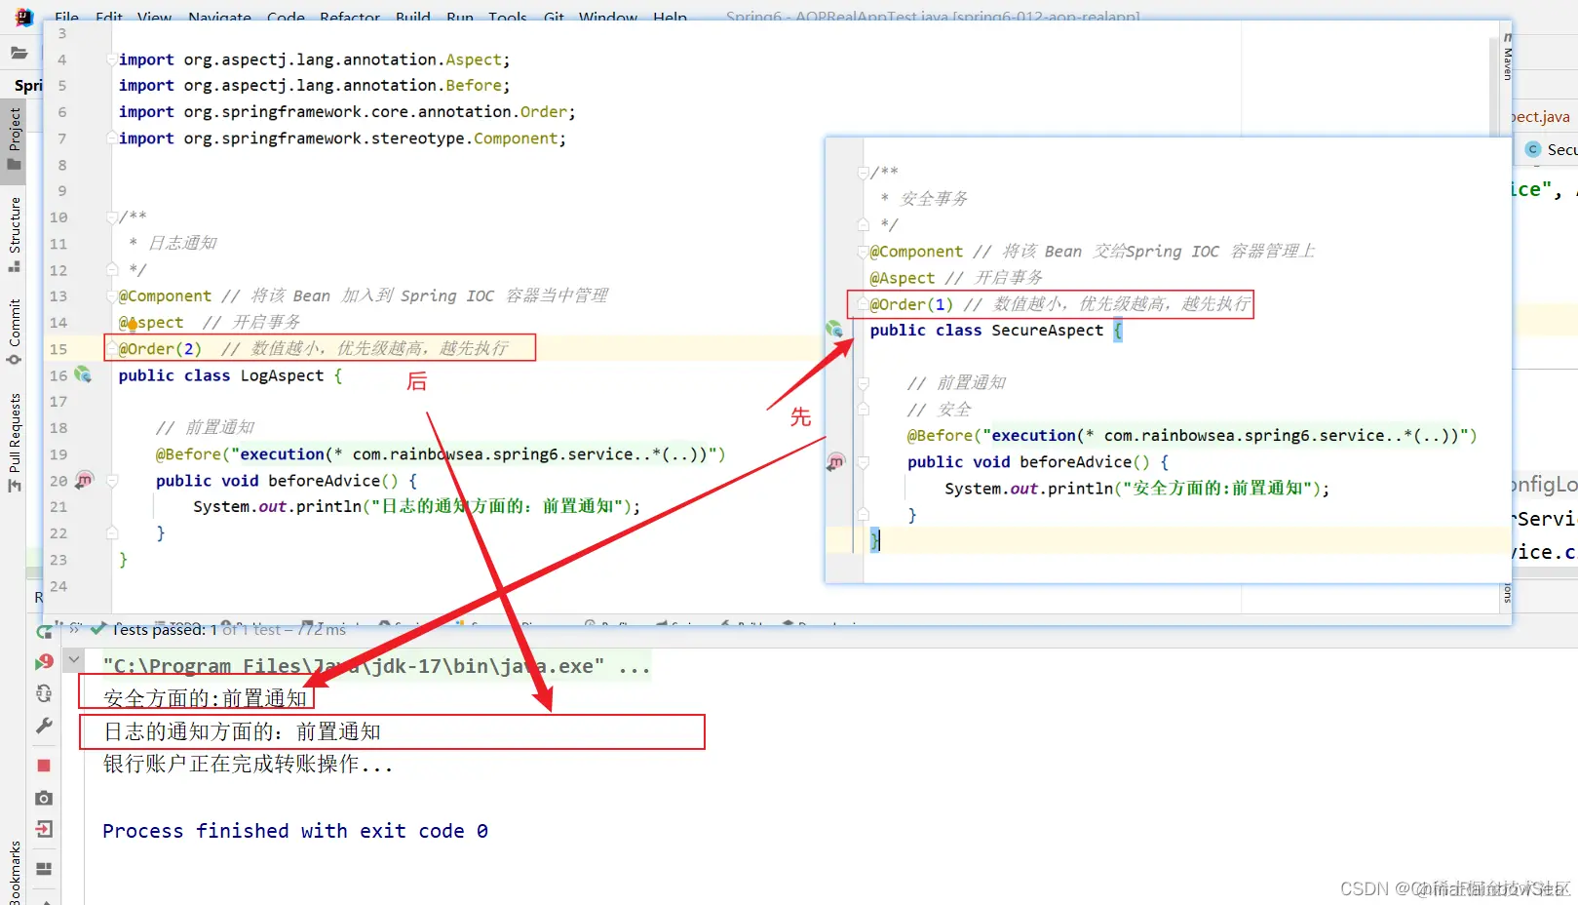Fold beforeAdvice method in LogAspect line 20

pyautogui.click(x=112, y=481)
